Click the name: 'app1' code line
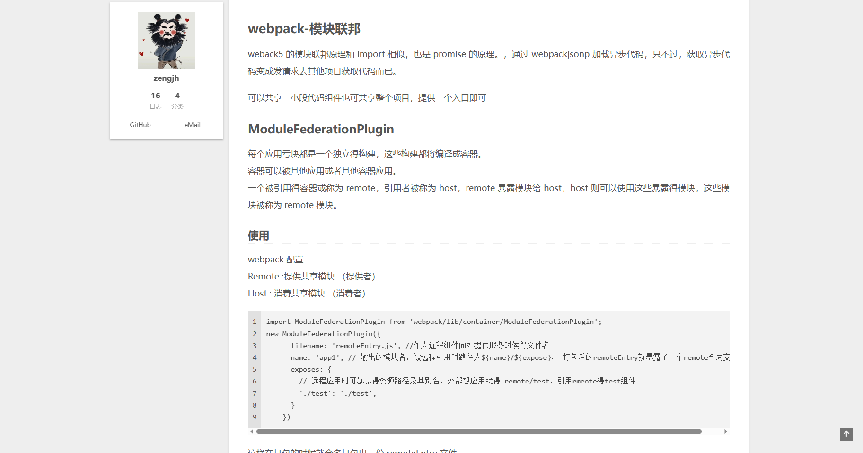Image resolution: width=863 pixels, height=453 pixels. pyautogui.click(x=510, y=357)
